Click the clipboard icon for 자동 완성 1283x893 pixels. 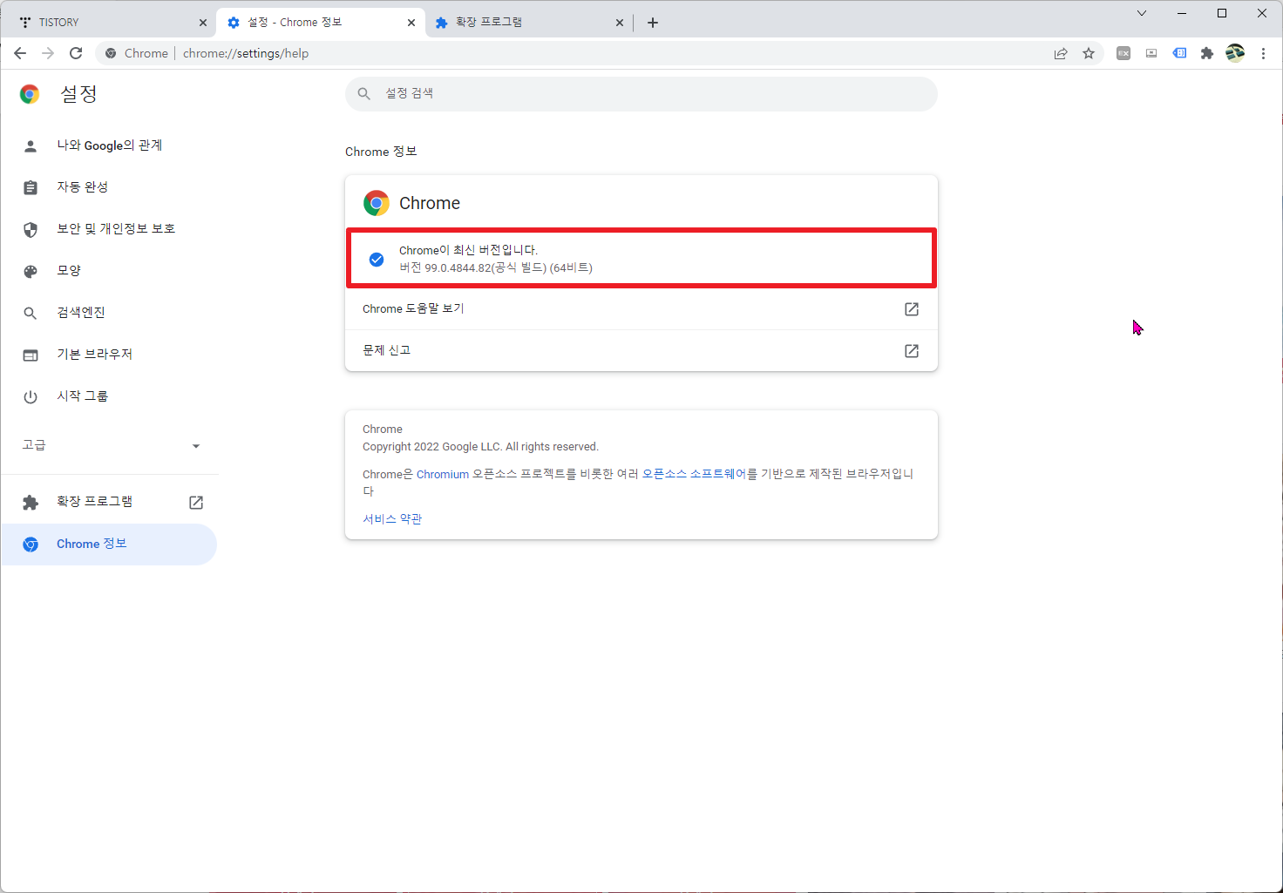click(31, 187)
